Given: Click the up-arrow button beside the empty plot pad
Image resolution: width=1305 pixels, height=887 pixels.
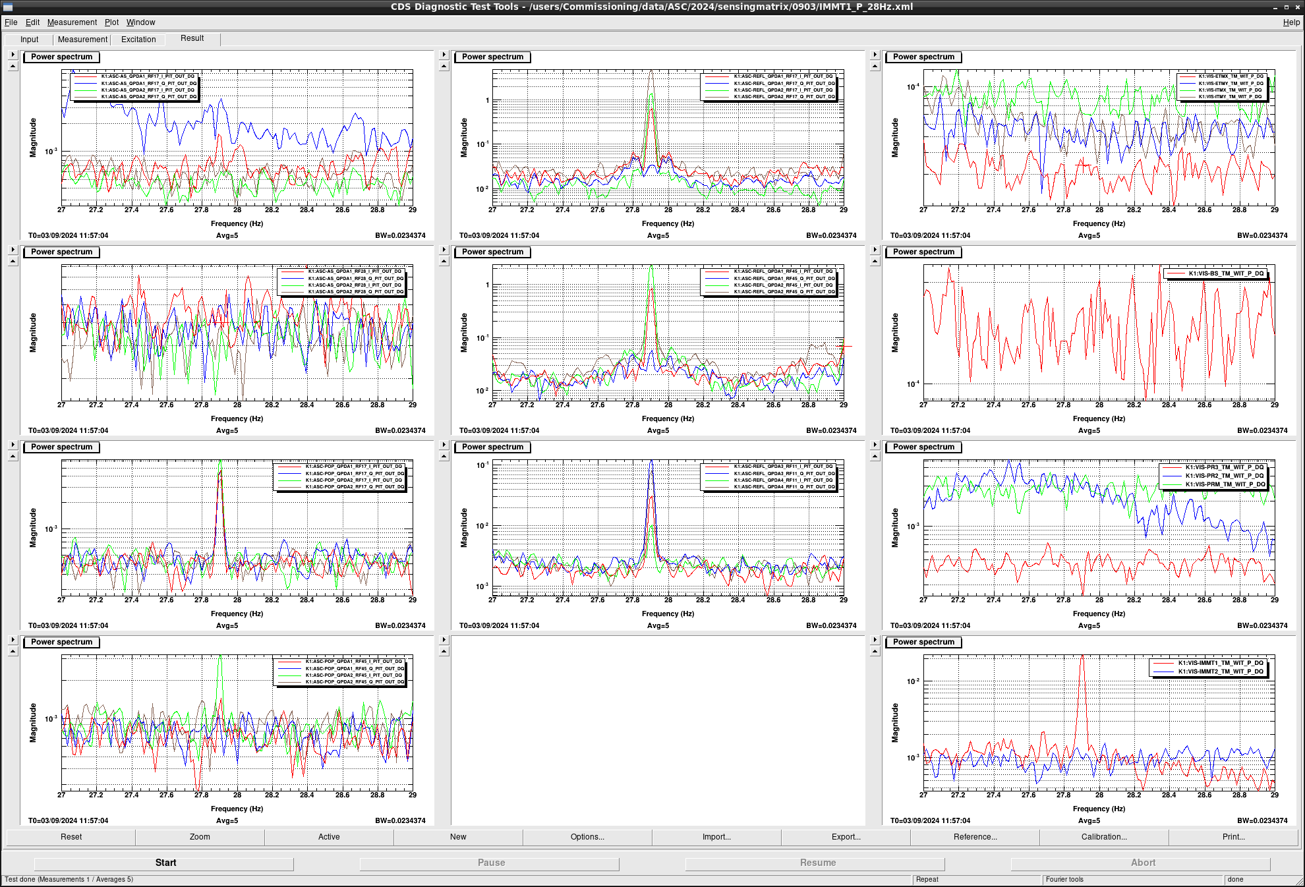Looking at the screenshot, I should point(444,651).
